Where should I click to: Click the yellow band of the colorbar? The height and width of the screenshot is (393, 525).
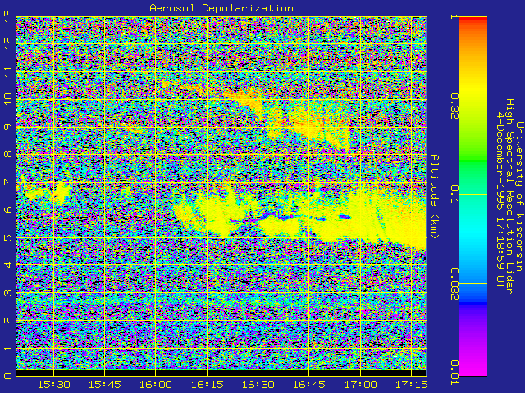click(x=473, y=90)
